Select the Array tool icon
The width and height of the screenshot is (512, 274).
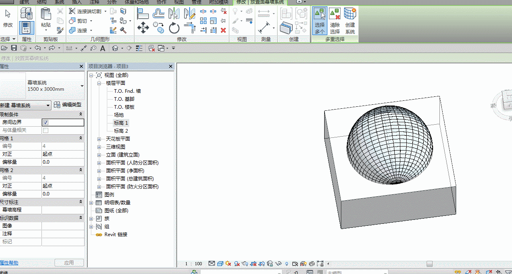203,21
